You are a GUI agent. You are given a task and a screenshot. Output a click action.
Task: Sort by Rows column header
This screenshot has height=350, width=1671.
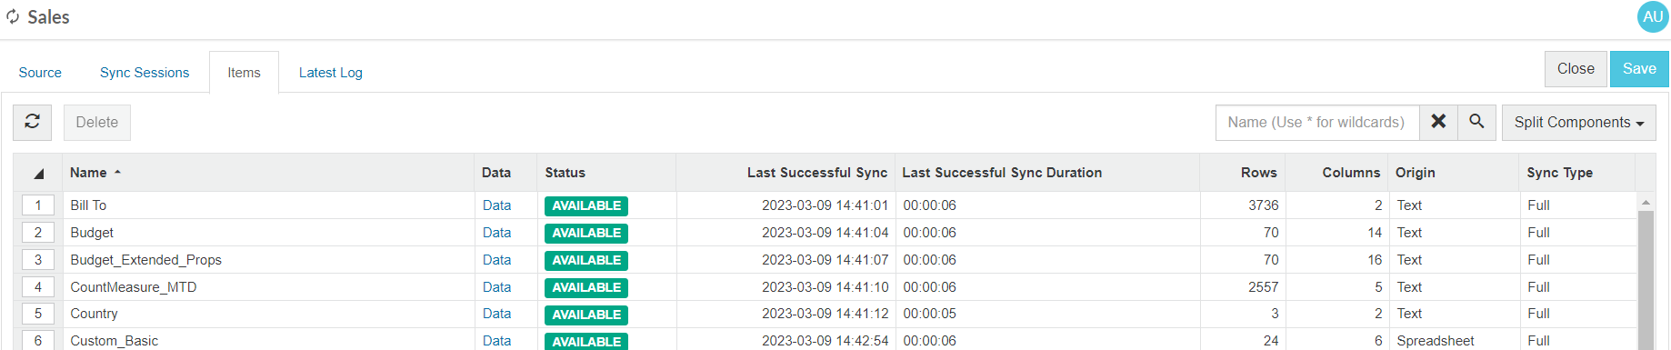[1258, 173]
